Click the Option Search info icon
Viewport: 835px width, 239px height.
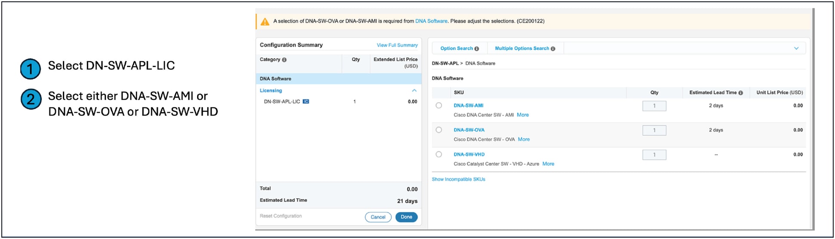click(477, 49)
